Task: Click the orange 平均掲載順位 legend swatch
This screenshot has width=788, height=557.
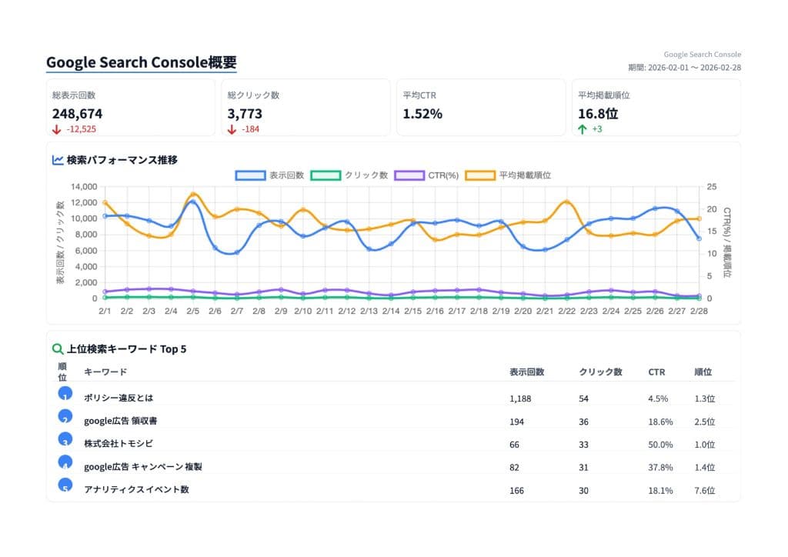Action: (x=480, y=175)
